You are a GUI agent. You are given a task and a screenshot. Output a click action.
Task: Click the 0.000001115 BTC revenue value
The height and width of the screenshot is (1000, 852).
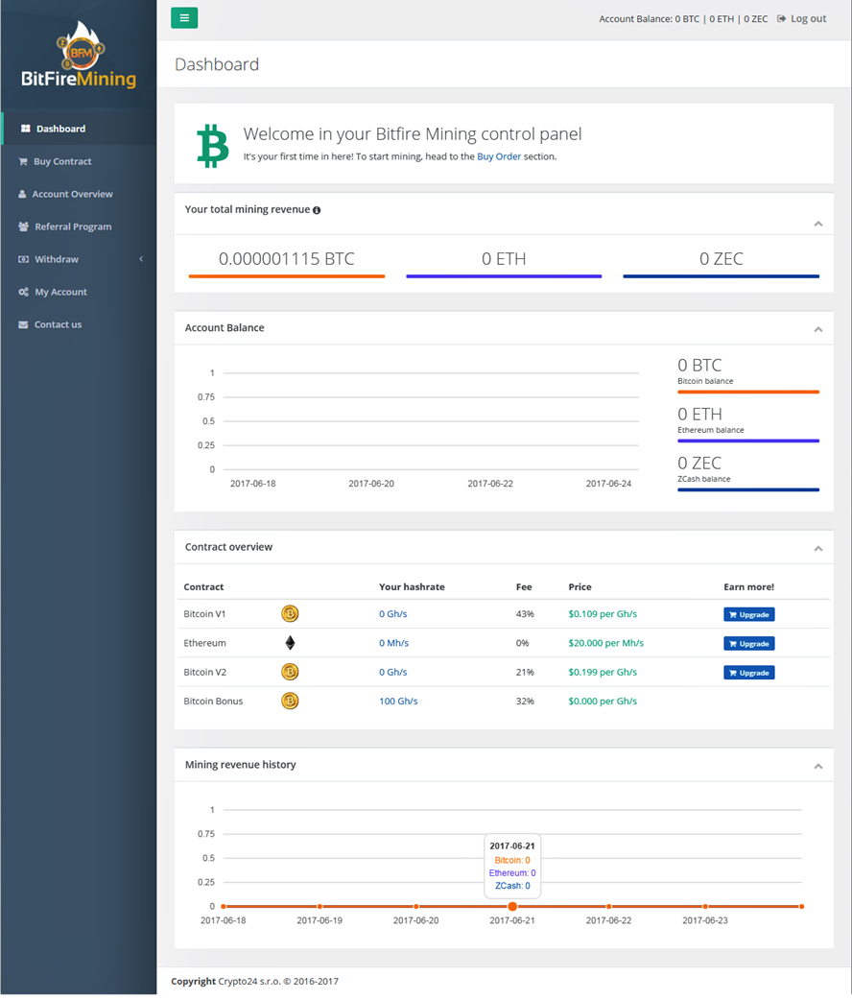click(x=286, y=259)
